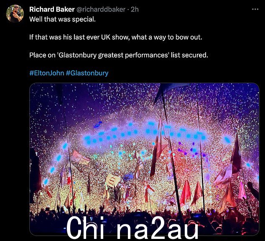Screen dimensions: 265x241
Task: View Richard Baker's profile avatar
Action: (x=15, y=14)
